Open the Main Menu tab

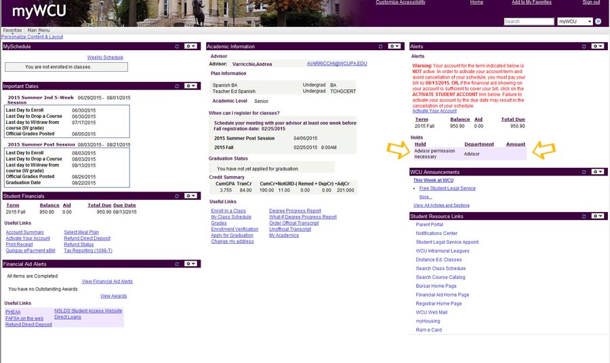39,30
